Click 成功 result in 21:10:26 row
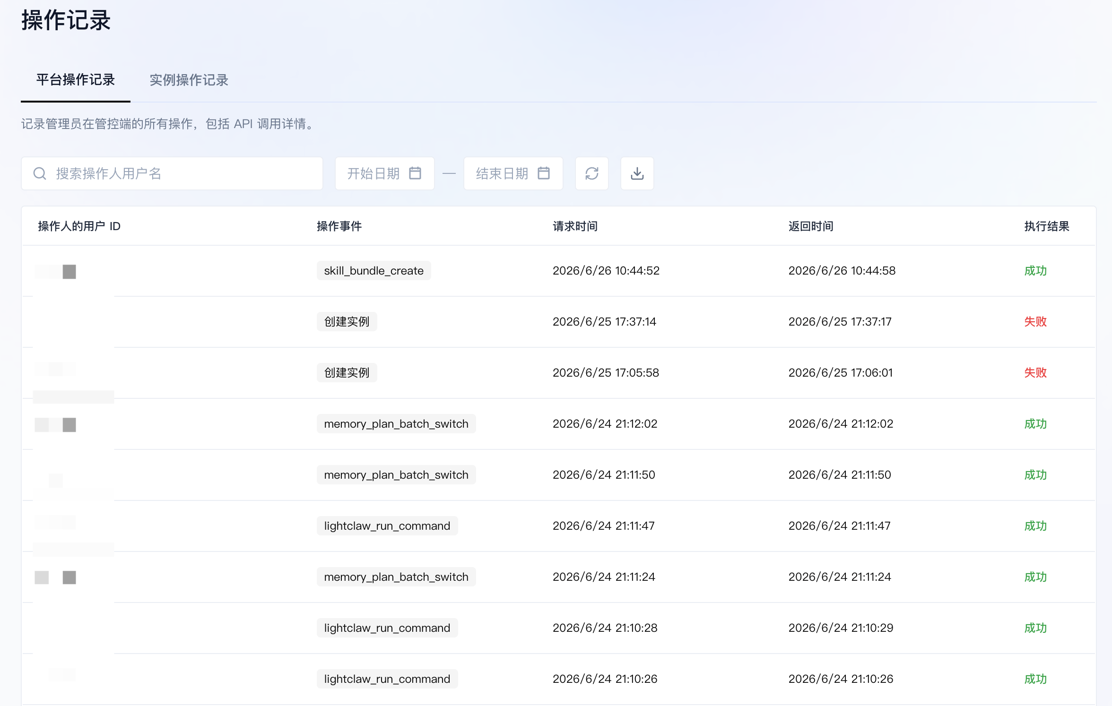The width and height of the screenshot is (1112, 706). (1035, 679)
